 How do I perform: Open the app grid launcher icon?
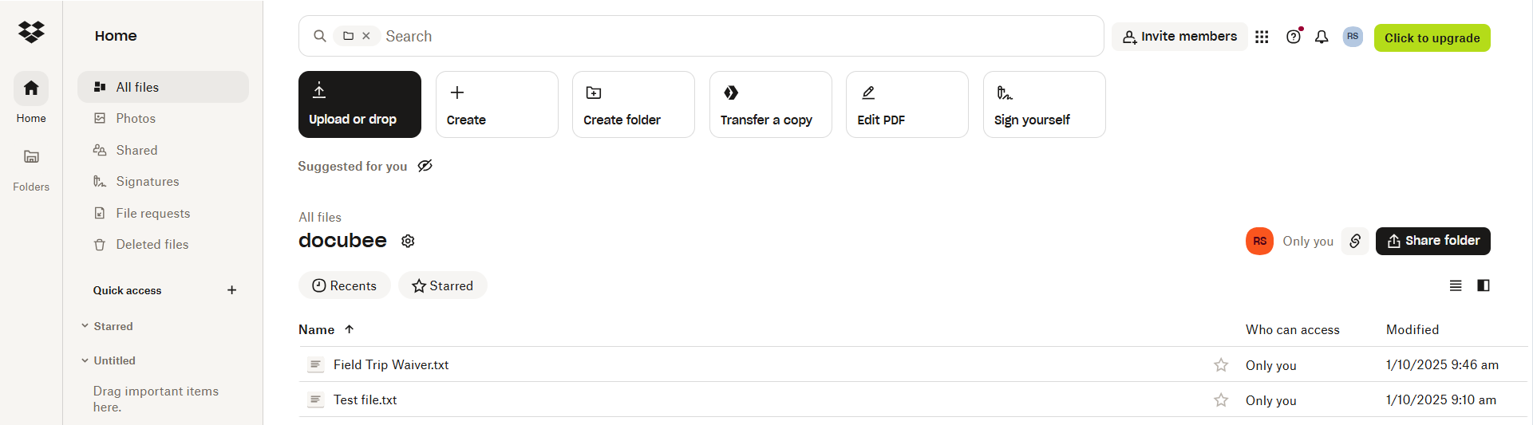tap(1262, 37)
